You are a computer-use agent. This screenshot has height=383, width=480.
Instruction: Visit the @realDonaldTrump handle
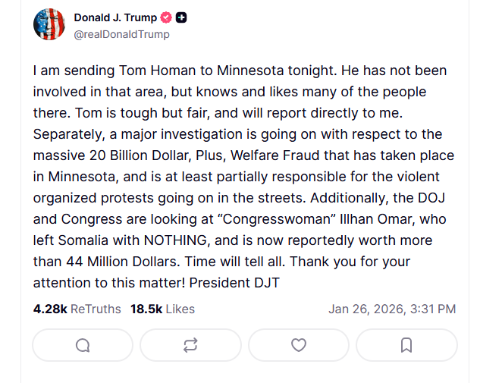(121, 34)
